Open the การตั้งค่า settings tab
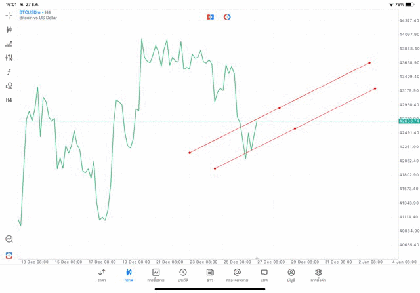 pyautogui.click(x=318, y=275)
